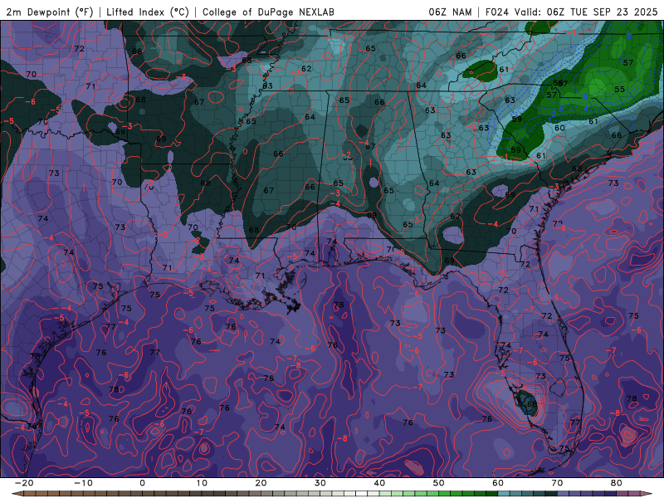The height and width of the screenshot is (498, 664).
Task: Click the "F024 Valid: 06Z TUE SEP 23 2025" text
Action: (x=571, y=12)
